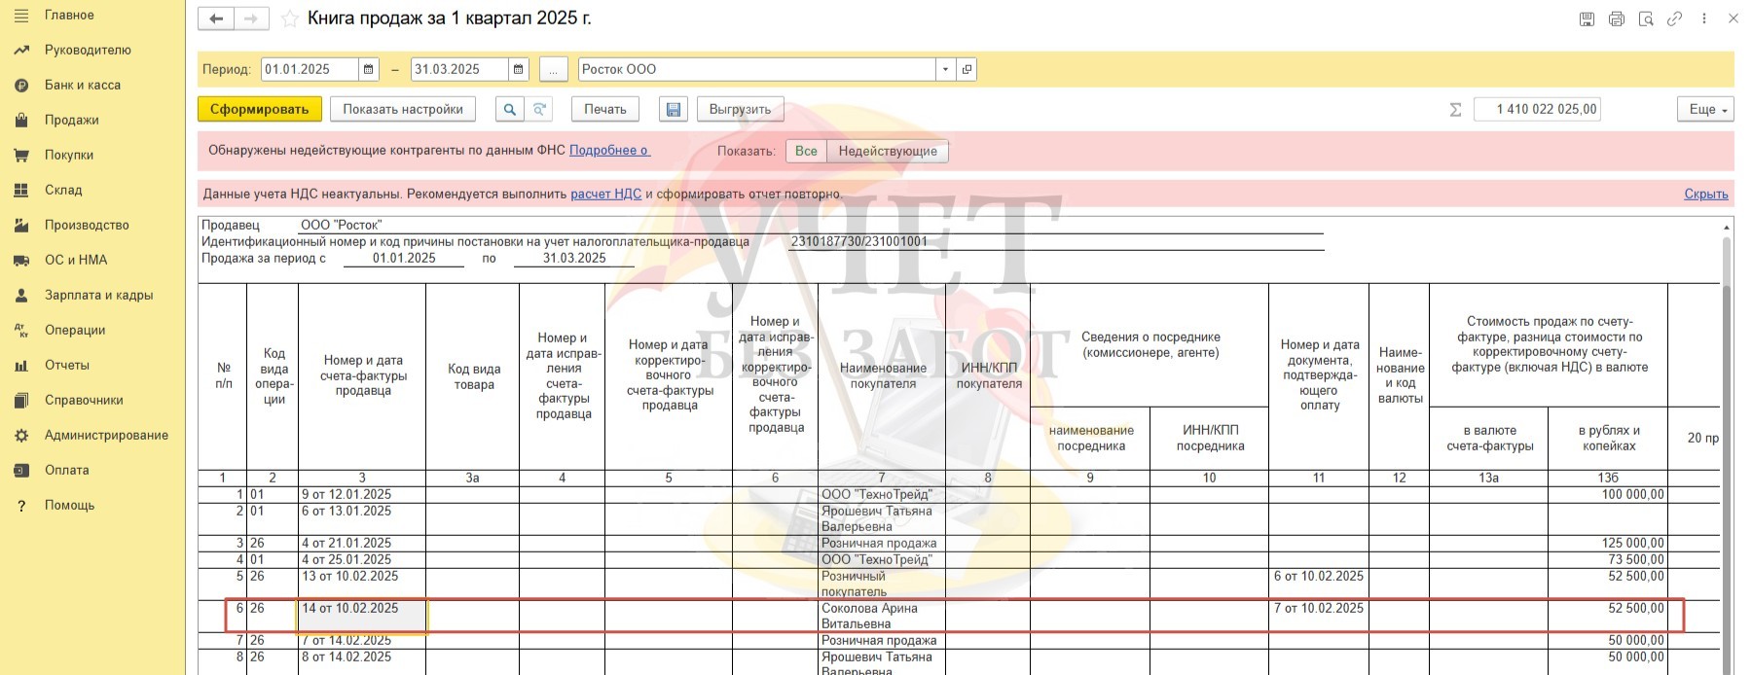Go back with the left arrow button
This screenshot has height=675, width=1752.
click(216, 18)
